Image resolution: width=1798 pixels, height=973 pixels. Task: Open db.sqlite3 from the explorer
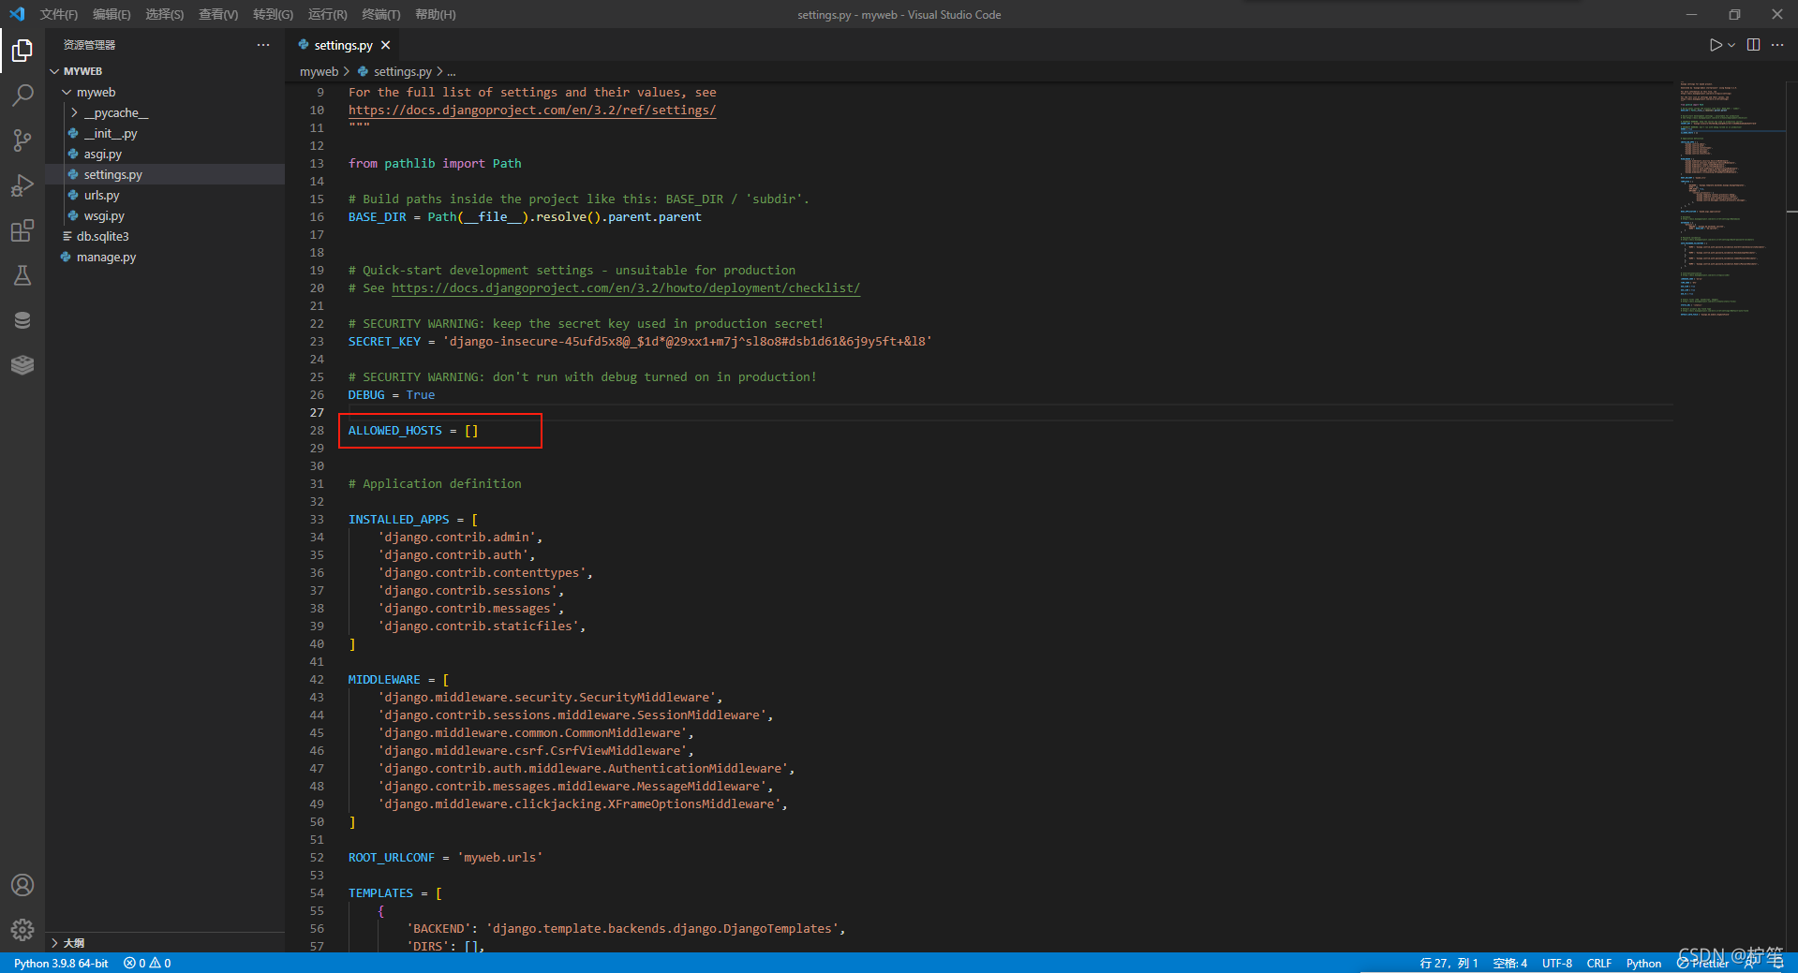pos(165,236)
